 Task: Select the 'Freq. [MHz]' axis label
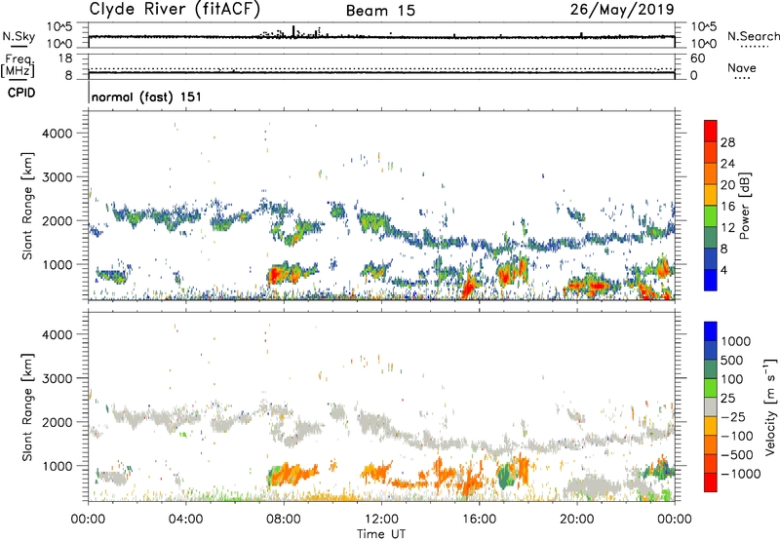click(x=18, y=65)
